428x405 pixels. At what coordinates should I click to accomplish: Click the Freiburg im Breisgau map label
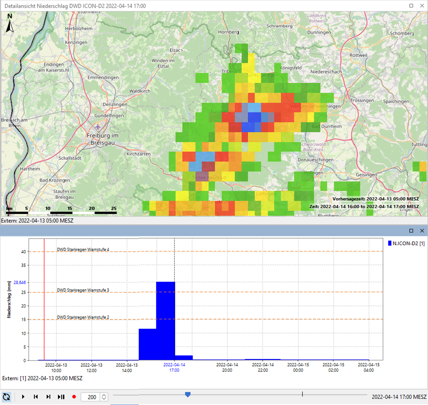pyautogui.click(x=103, y=139)
